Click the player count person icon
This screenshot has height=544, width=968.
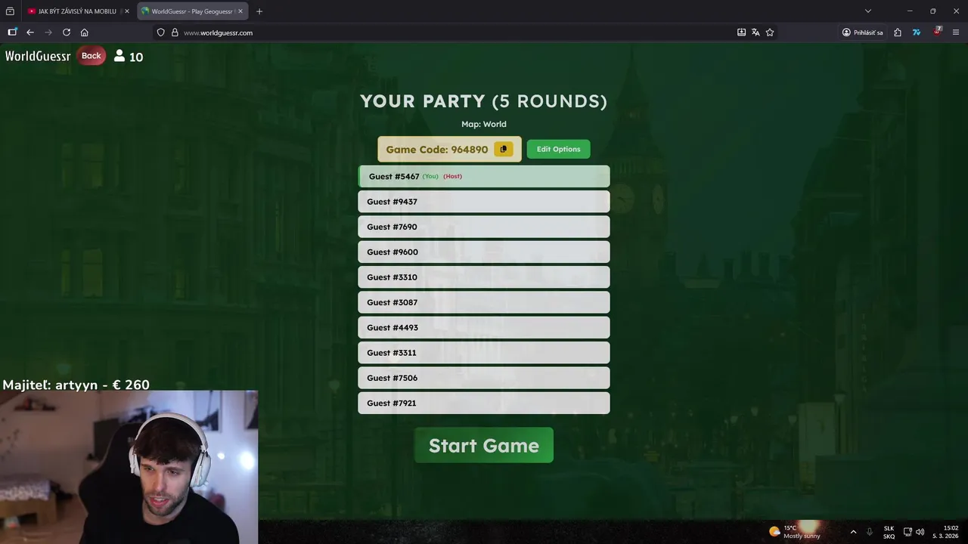[x=119, y=56]
